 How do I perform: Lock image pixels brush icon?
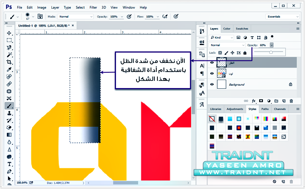226,53
